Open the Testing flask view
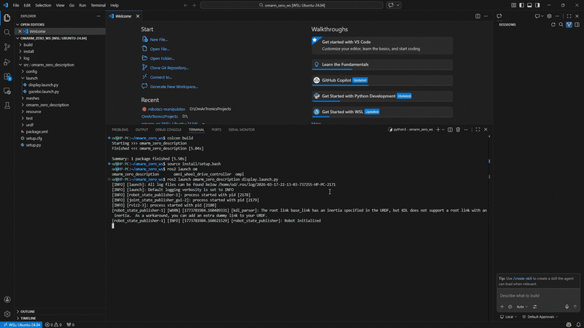Viewport: 584px width, 328px height. coord(7,106)
